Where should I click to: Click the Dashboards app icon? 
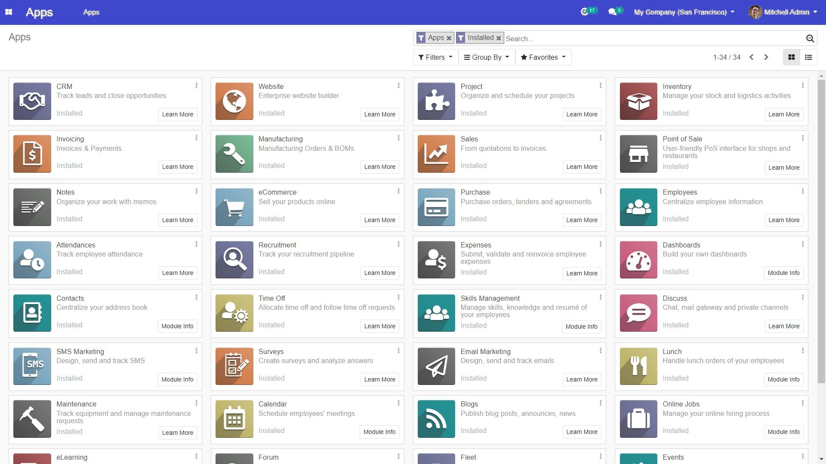pos(638,259)
